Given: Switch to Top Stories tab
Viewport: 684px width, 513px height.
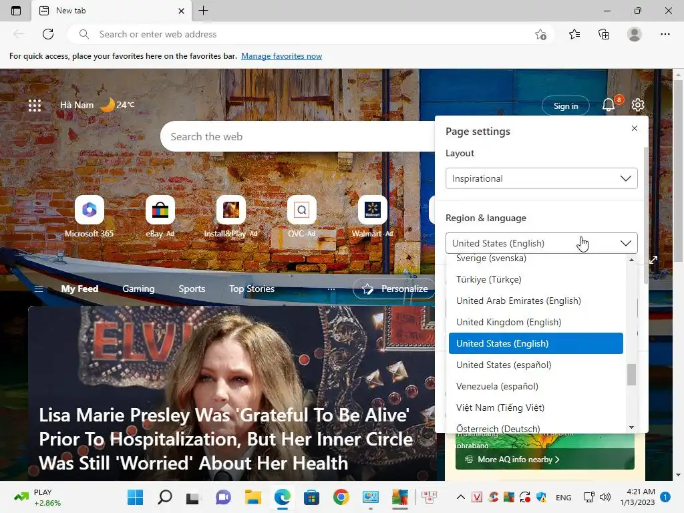Looking at the screenshot, I should coord(252,289).
